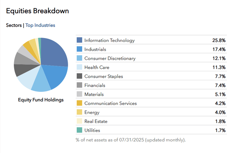Select the Materials legend label
The height and width of the screenshot is (153, 232).
94,94
